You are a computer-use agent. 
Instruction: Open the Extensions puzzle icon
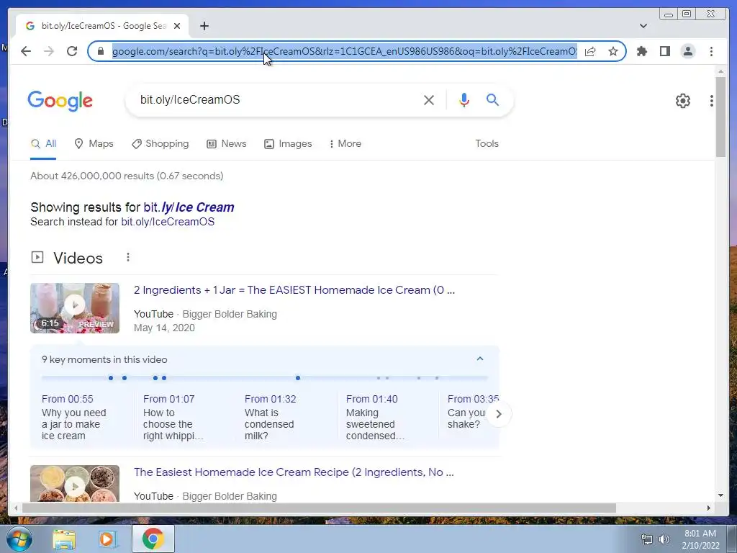[x=641, y=51]
